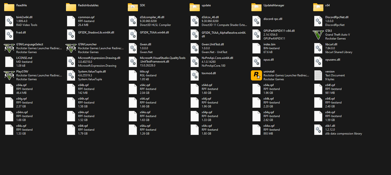Select the x64a.rpf file

coord(9,89)
